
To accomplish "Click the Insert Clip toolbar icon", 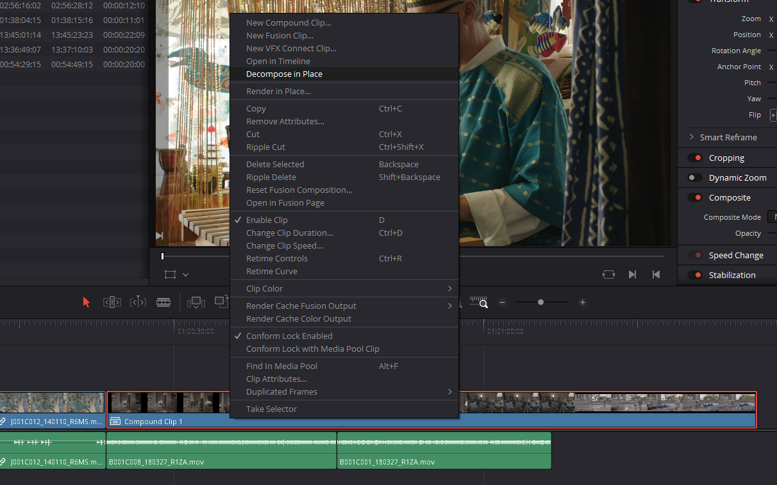I will [196, 302].
